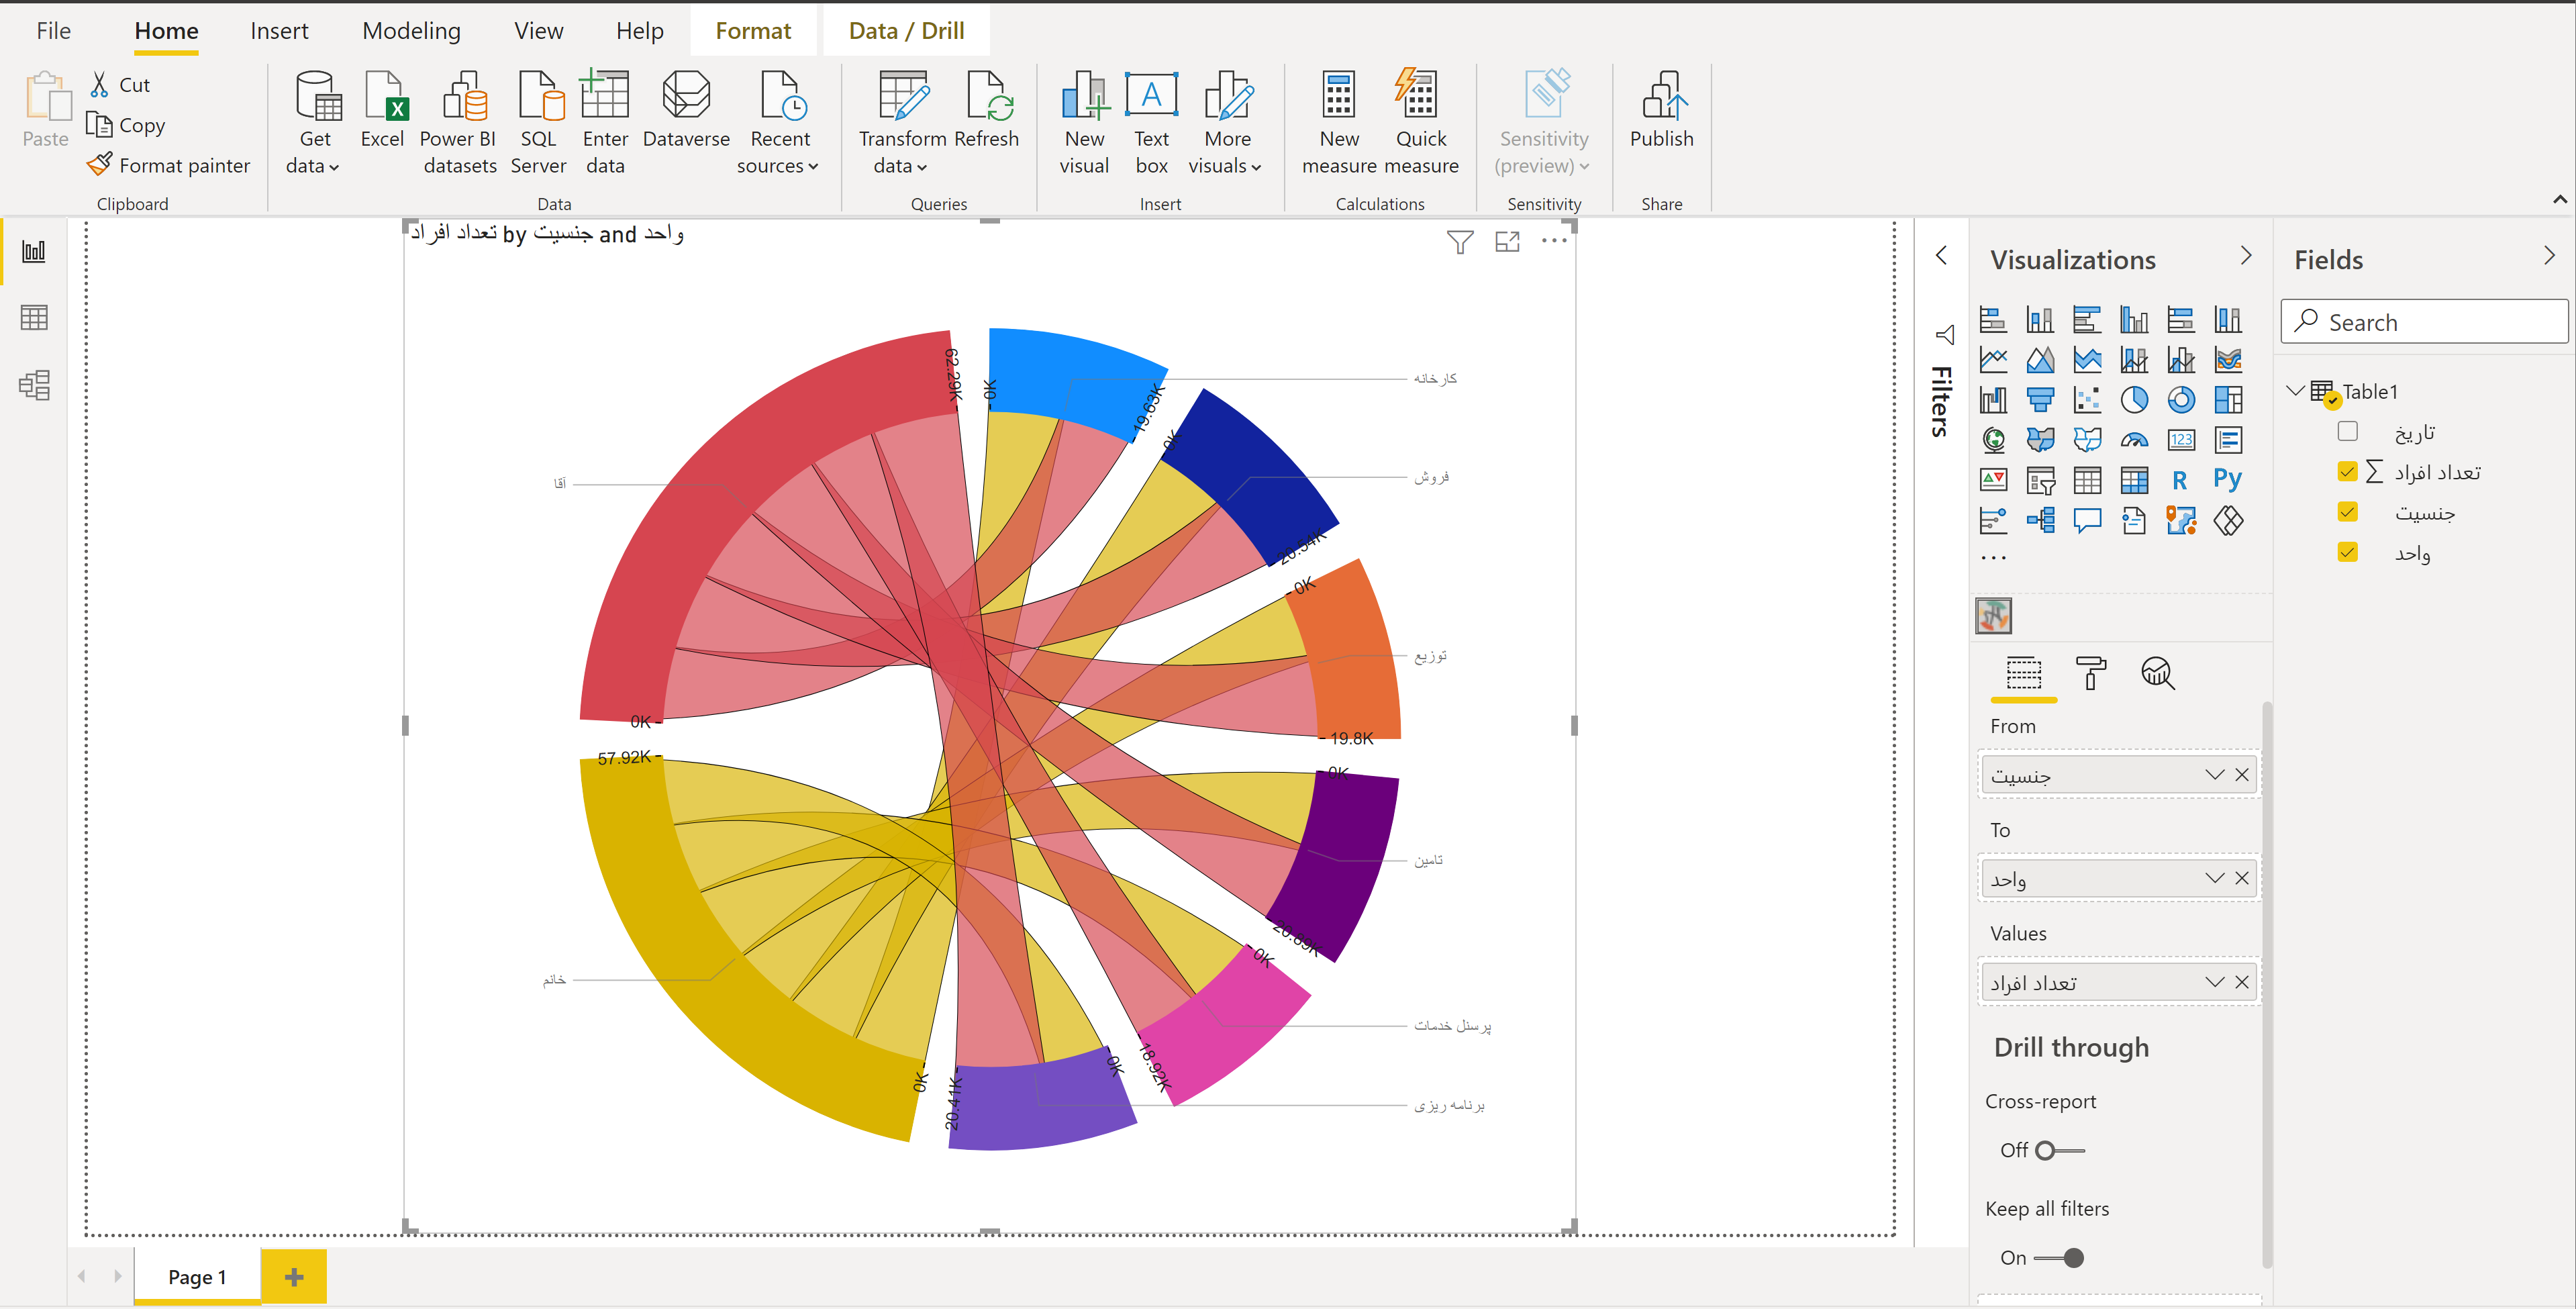This screenshot has height=1309, width=2576.
Task: Toggle Cross-report drill through switch
Action: tap(2059, 1150)
